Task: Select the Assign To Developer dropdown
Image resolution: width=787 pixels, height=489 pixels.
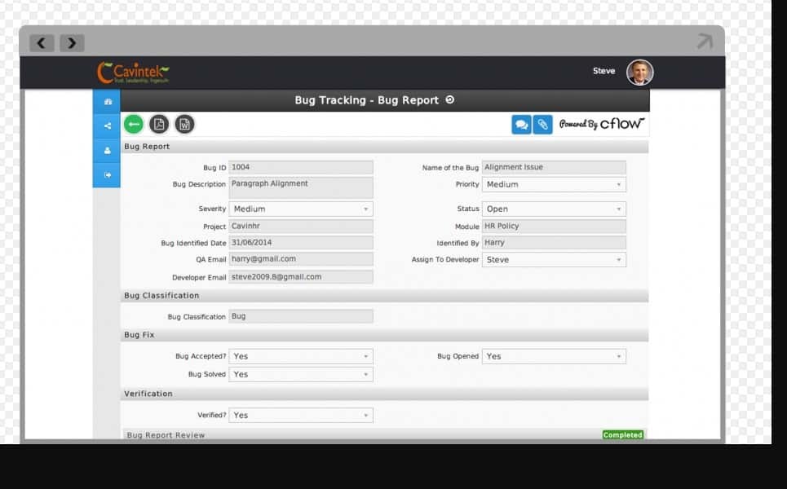Action: pos(554,260)
